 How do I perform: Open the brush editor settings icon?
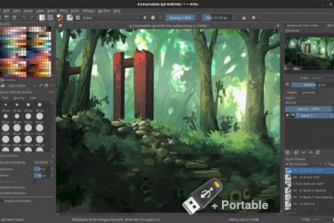[x=69, y=18]
